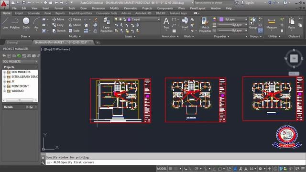Open Layer Properties manager
Image resolution: width=306 pixels, height=172 pixels.
click(106, 25)
